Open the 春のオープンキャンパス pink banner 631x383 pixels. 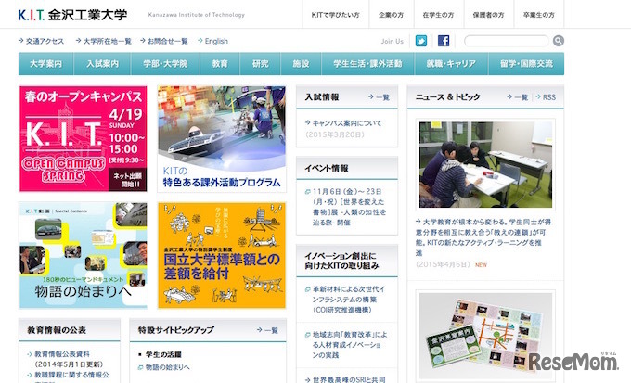tap(84, 139)
